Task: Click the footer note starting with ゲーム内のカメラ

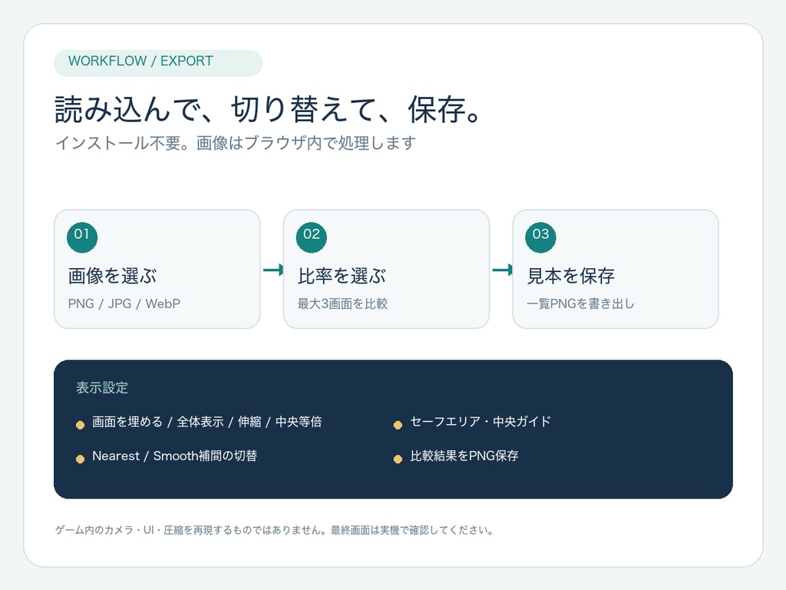Action: coord(275,530)
